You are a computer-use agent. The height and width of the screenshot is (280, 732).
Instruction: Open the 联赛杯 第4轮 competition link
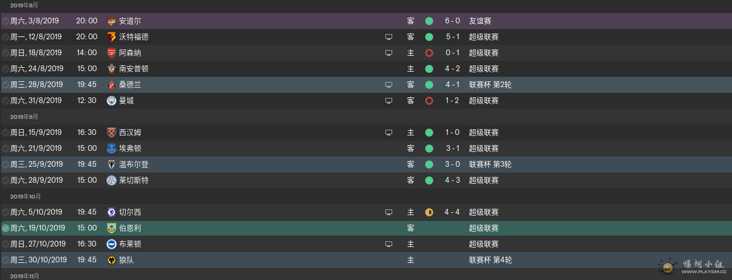[x=491, y=260]
